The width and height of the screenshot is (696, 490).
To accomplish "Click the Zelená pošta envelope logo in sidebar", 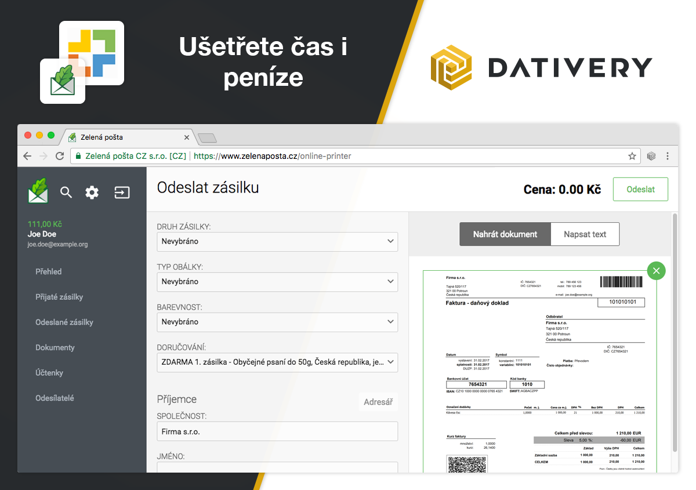I will pyautogui.click(x=38, y=191).
